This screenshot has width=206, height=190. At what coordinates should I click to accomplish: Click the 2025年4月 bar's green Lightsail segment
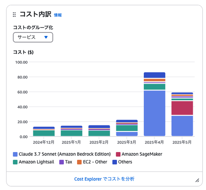click(x=154, y=87)
